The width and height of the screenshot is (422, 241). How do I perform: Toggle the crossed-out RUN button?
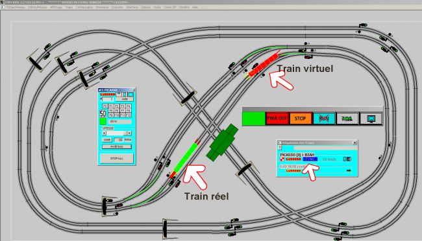324,119
